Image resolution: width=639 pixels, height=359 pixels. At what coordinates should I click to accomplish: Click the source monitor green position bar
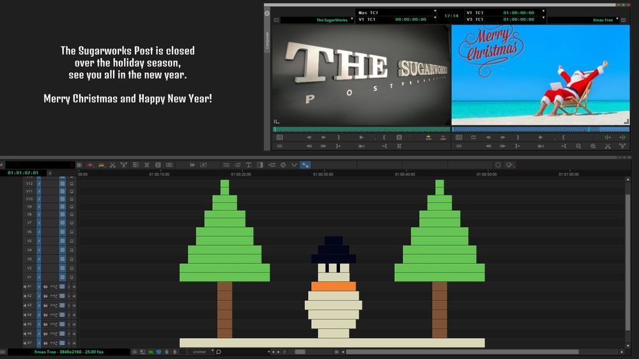click(361, 129)
